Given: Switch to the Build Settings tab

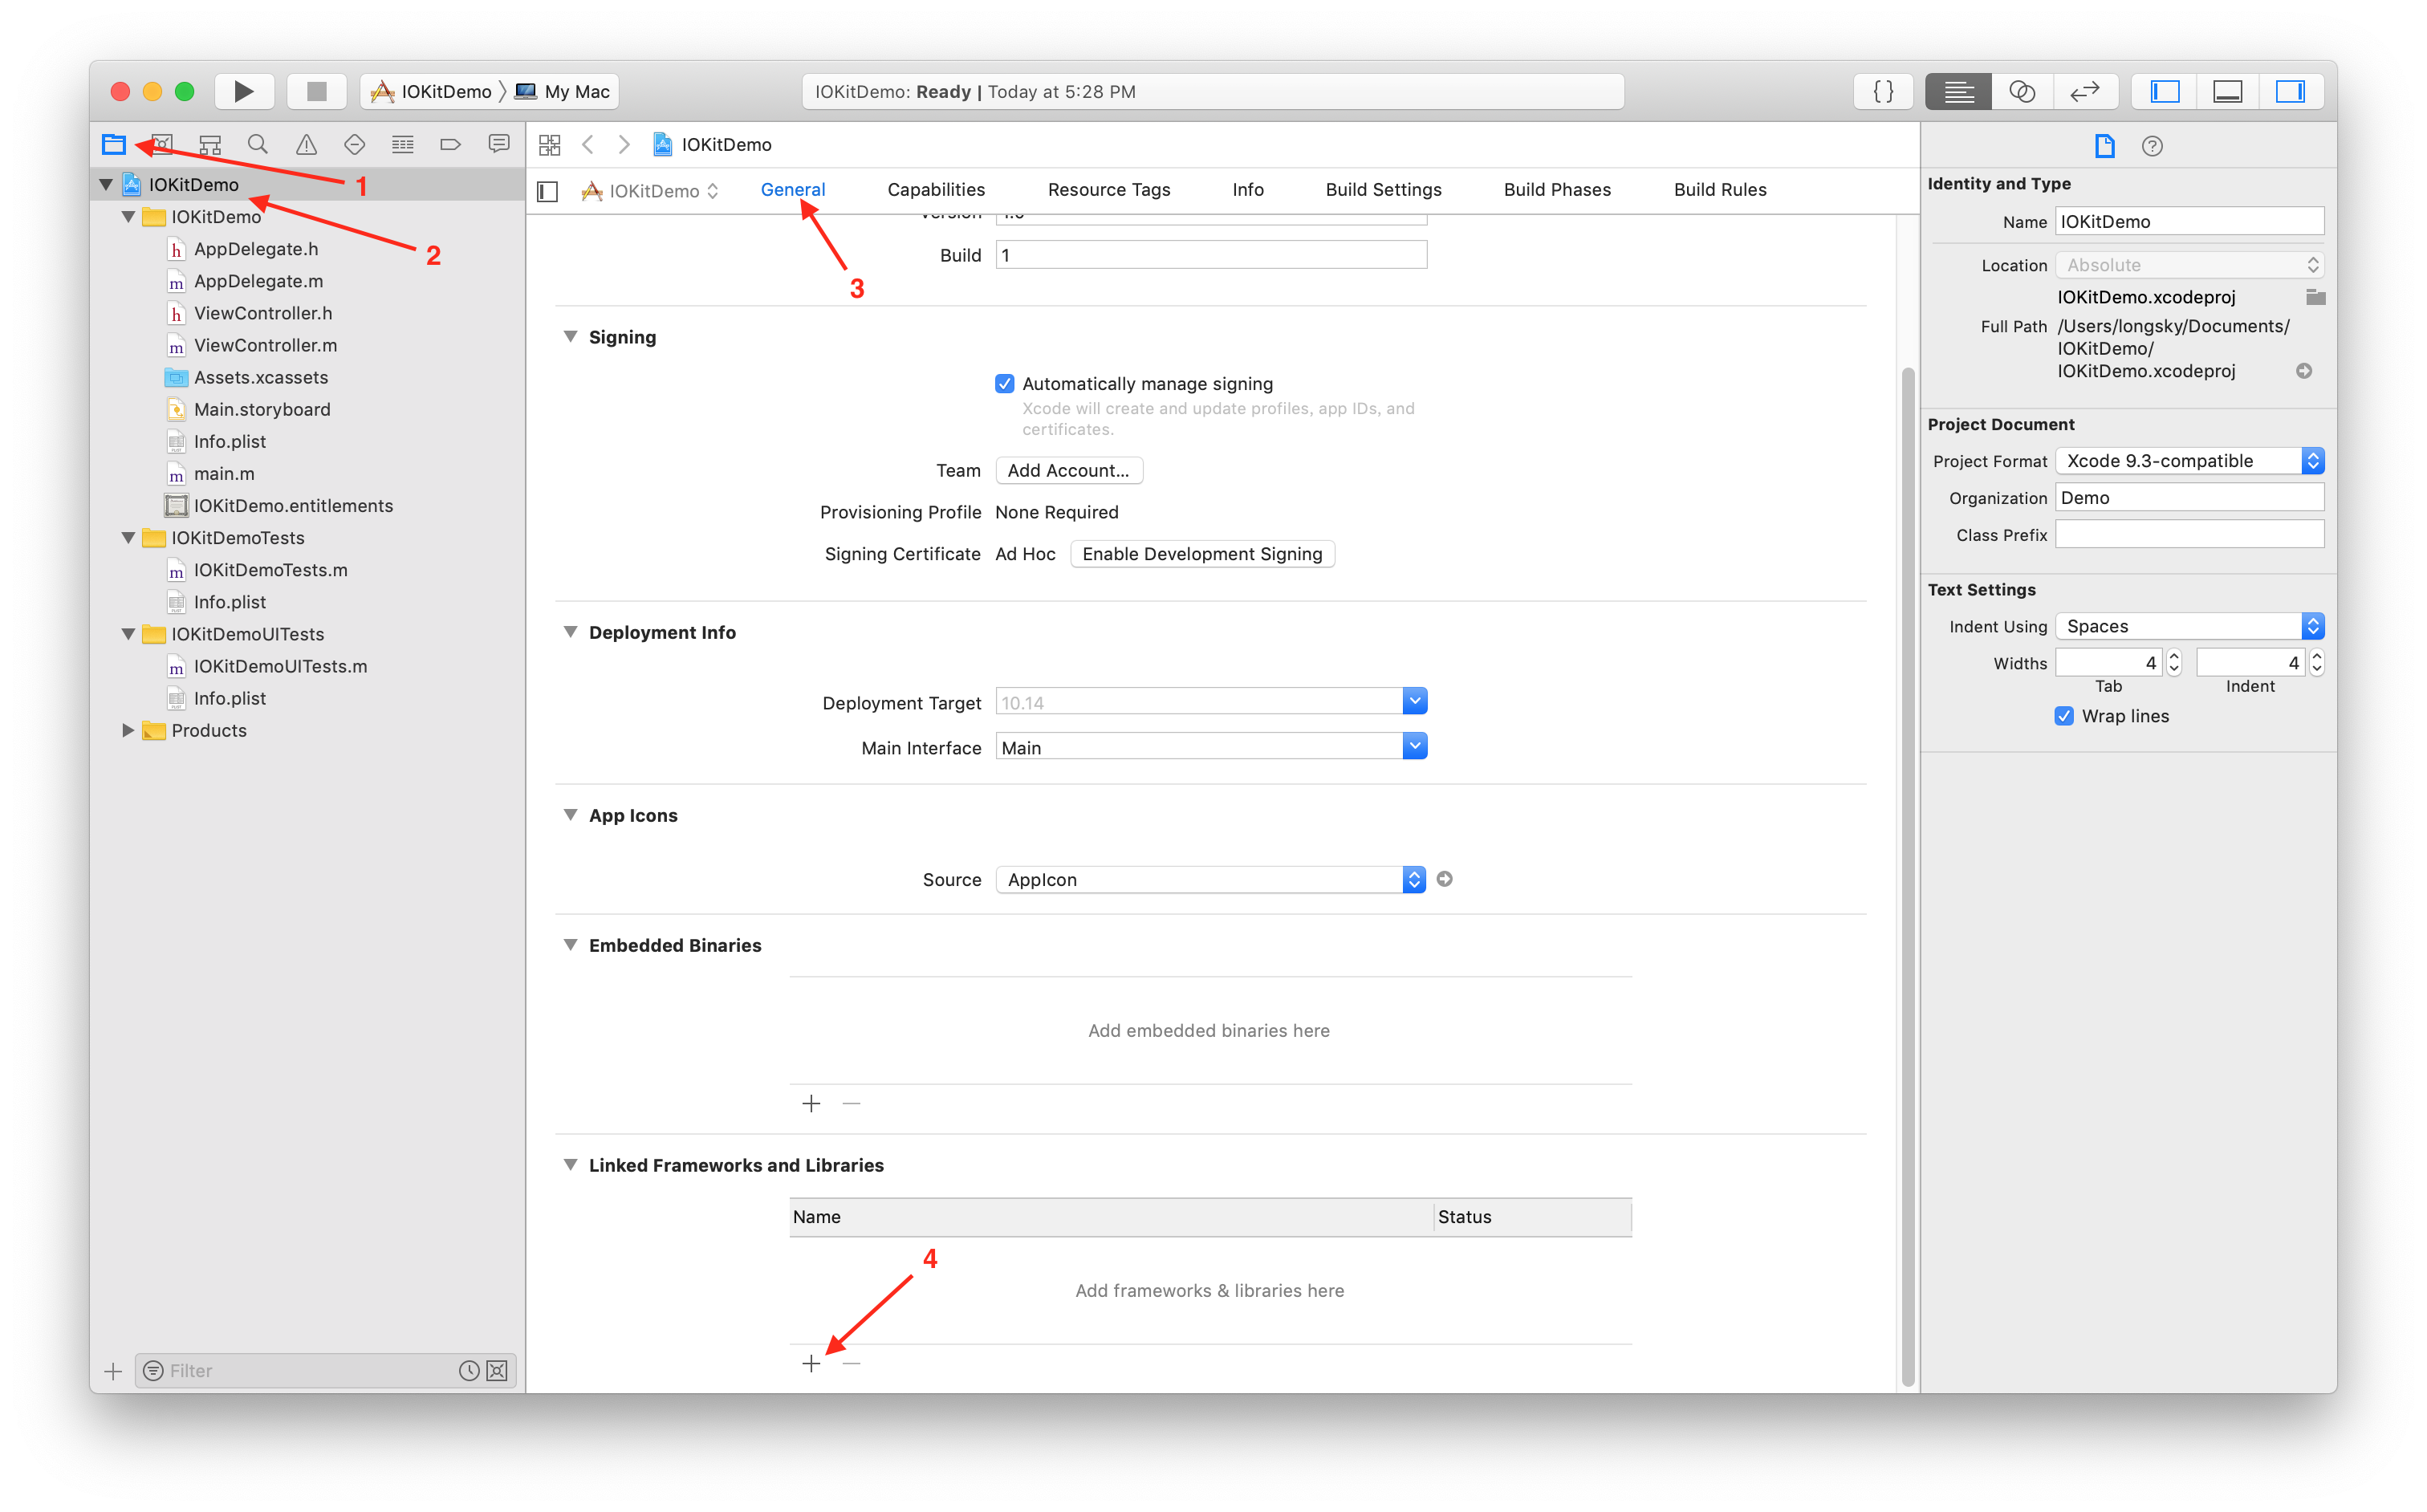Looking at the screenshot, I should [x=1383, y=190].
